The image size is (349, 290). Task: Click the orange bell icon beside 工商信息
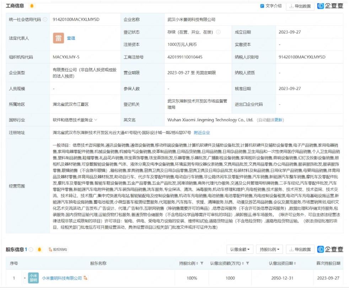point(32,6)
